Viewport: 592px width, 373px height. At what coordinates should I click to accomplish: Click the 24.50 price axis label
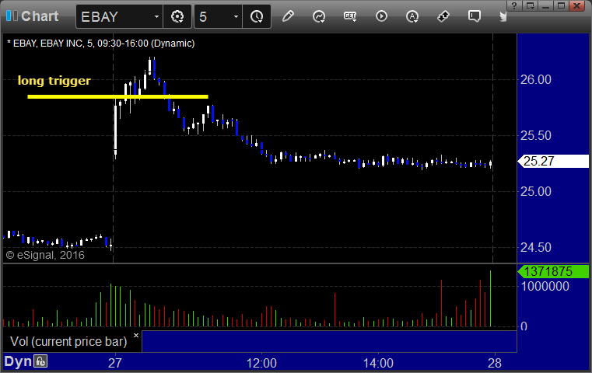click(536, 247)
